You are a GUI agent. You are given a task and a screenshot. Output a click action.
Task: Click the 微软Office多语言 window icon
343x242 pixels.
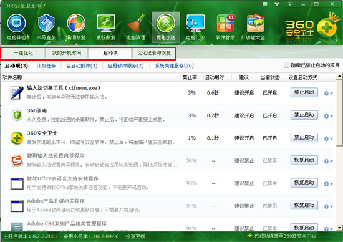(17, 183)
